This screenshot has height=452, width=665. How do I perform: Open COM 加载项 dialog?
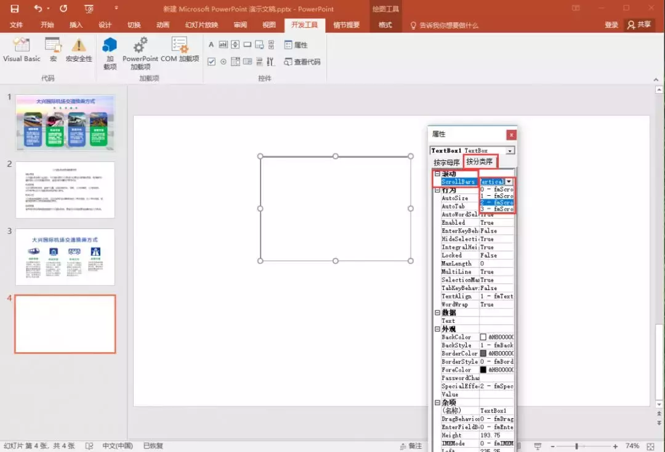pyautogui.click(x=180, y=50)
